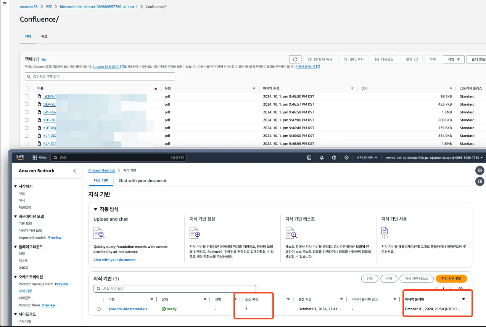Click the 삭제 button in S3 objects toolbar
The height and width of the screenshot is (327, 486).
click(432, 59)
